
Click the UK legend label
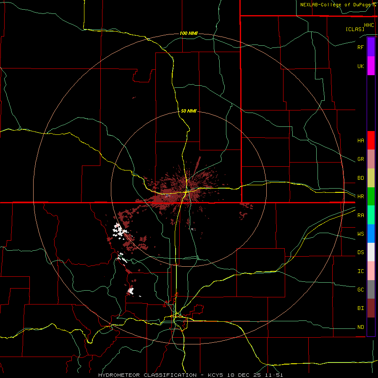point(360,66)
